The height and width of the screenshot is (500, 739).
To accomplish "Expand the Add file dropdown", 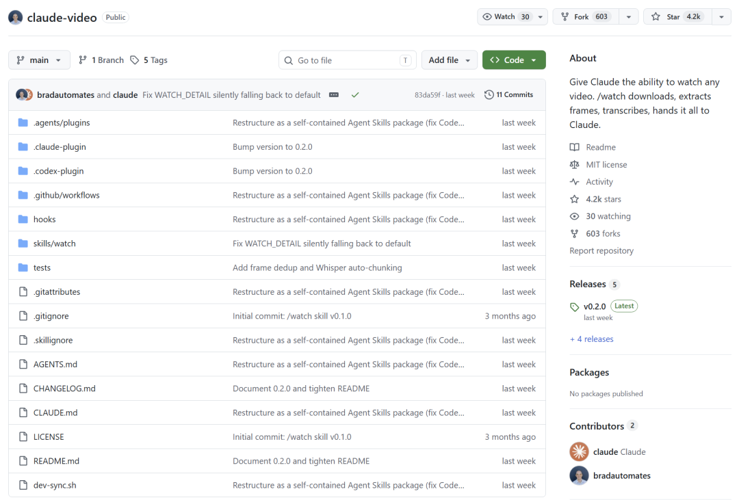I will (x=449, y=60).
